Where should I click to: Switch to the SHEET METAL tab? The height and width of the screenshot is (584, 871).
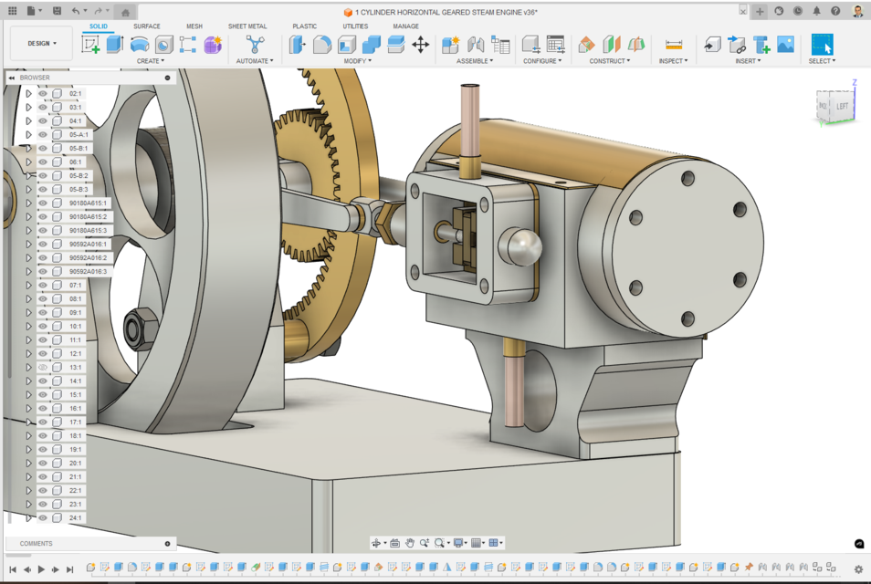247,26
